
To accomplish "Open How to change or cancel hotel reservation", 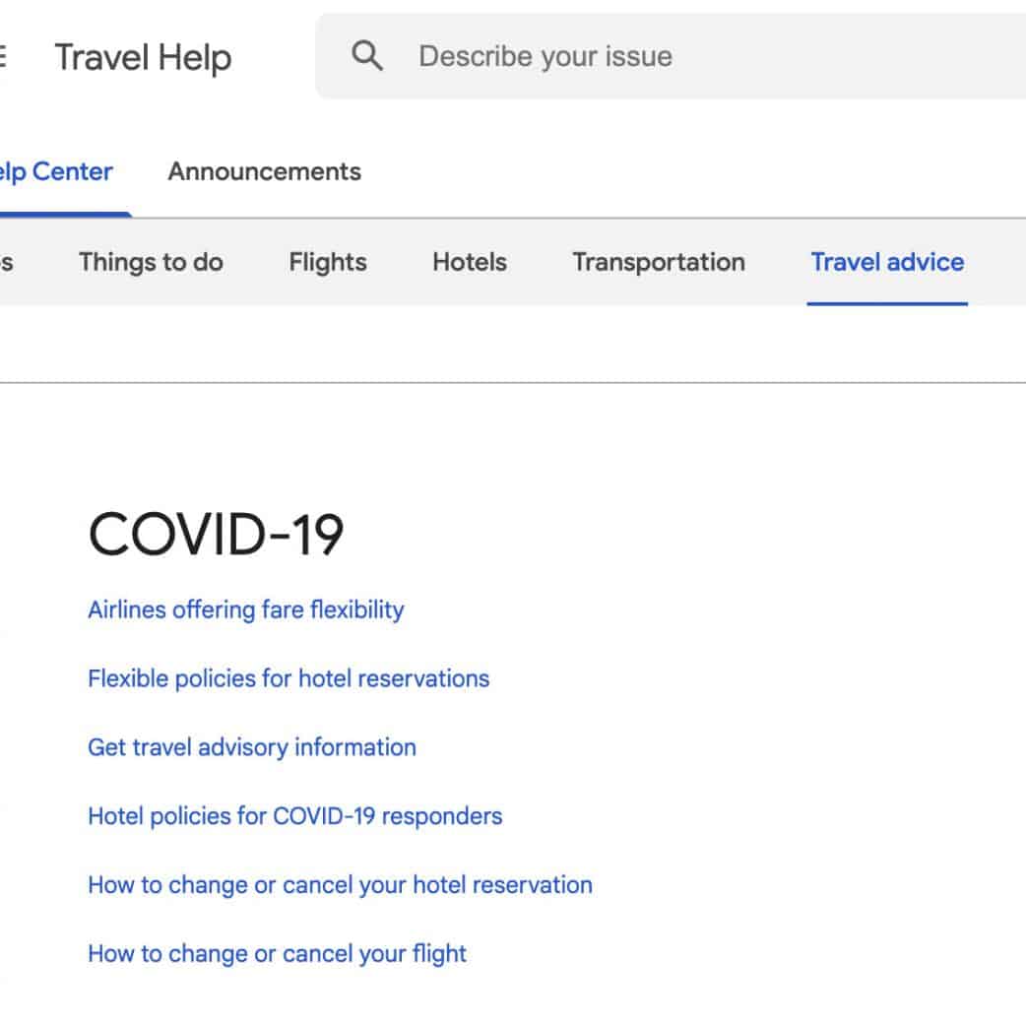I will click(x=341, y=885).
